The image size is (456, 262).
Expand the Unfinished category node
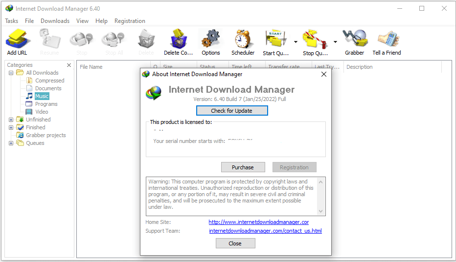[11, 120]
